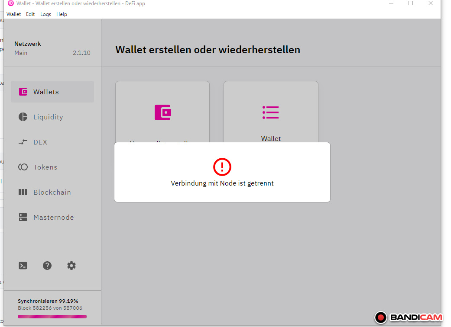451x327 pixels.
Task: Open the Wallet menu
Action: click(13, 14)
